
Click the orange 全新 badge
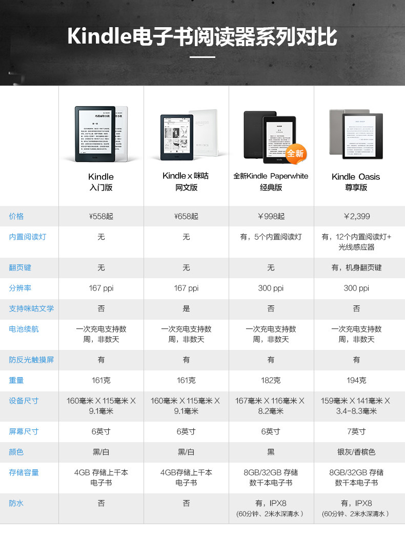click(296, 154)
